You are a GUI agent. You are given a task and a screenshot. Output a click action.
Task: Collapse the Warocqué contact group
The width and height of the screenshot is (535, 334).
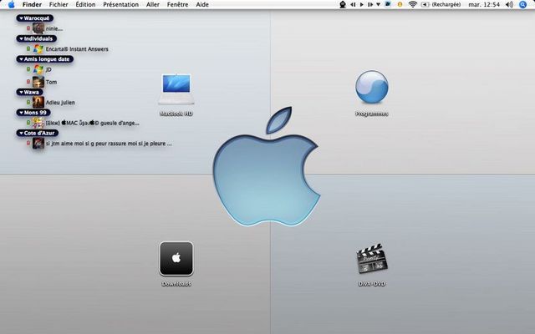(x=20, y=17)
